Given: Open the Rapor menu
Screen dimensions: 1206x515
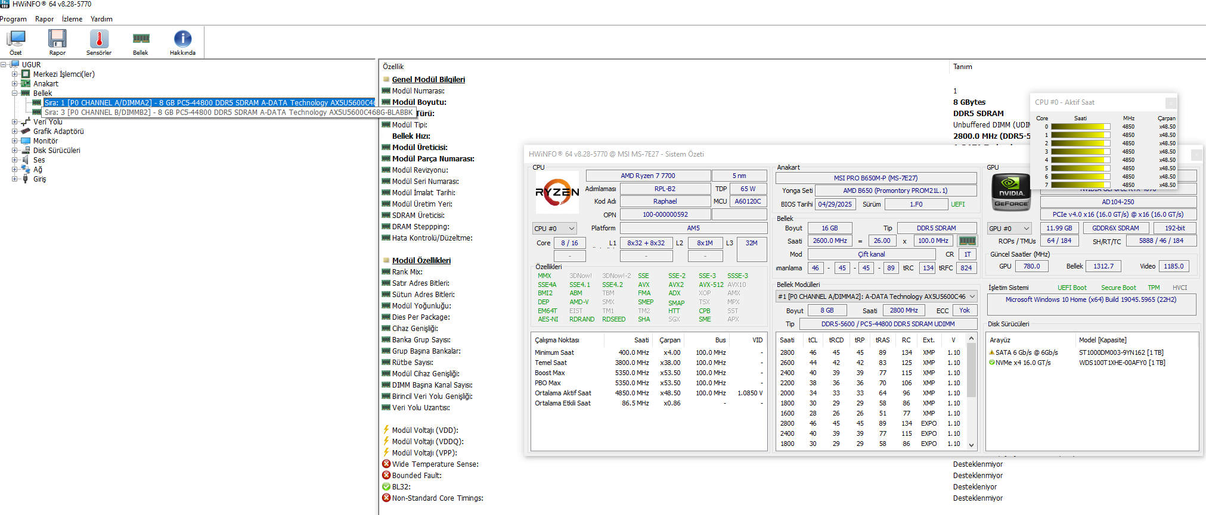Looking at the screenshot, I should (x=44, y=19).
